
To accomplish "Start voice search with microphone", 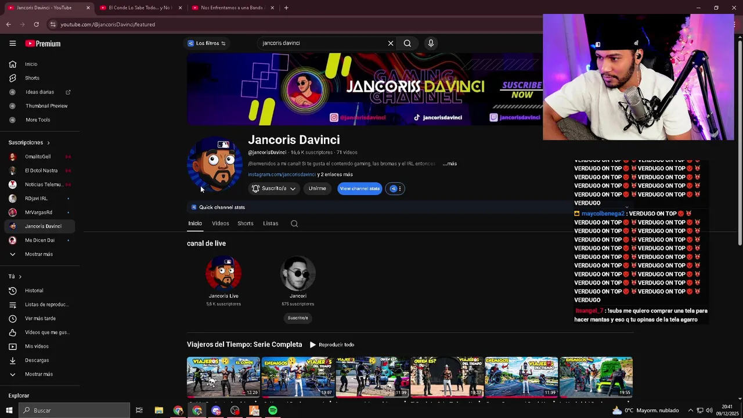I will 431,43.
